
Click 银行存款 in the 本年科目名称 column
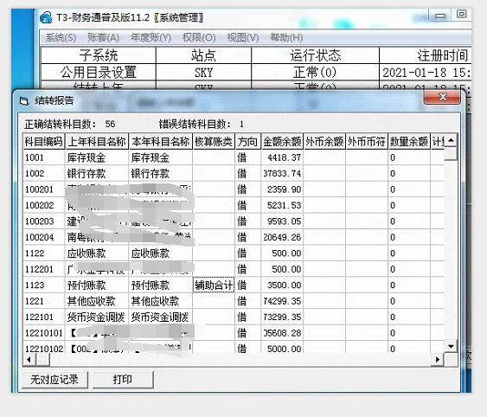(151, 174)
